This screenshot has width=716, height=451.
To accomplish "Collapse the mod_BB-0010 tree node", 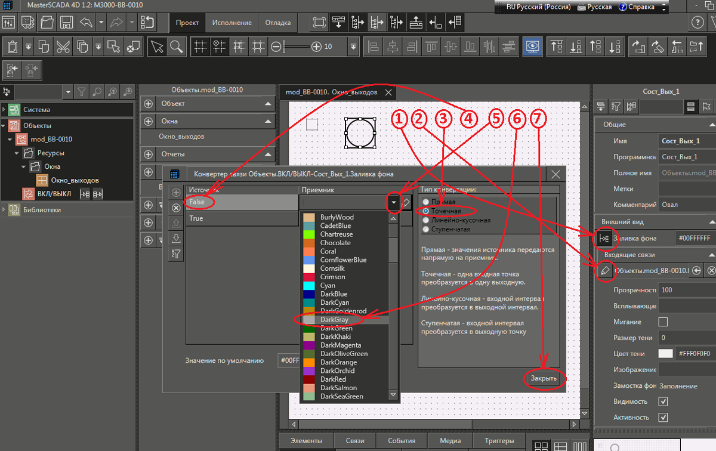I will point(10,139).
